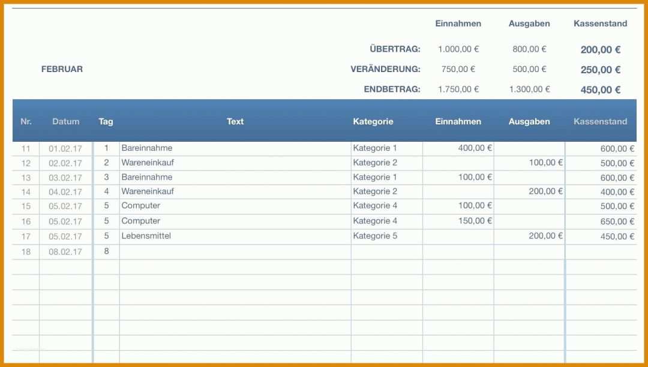
Task: Click the empty Text cell in row 18
Action: pos(235,252)
